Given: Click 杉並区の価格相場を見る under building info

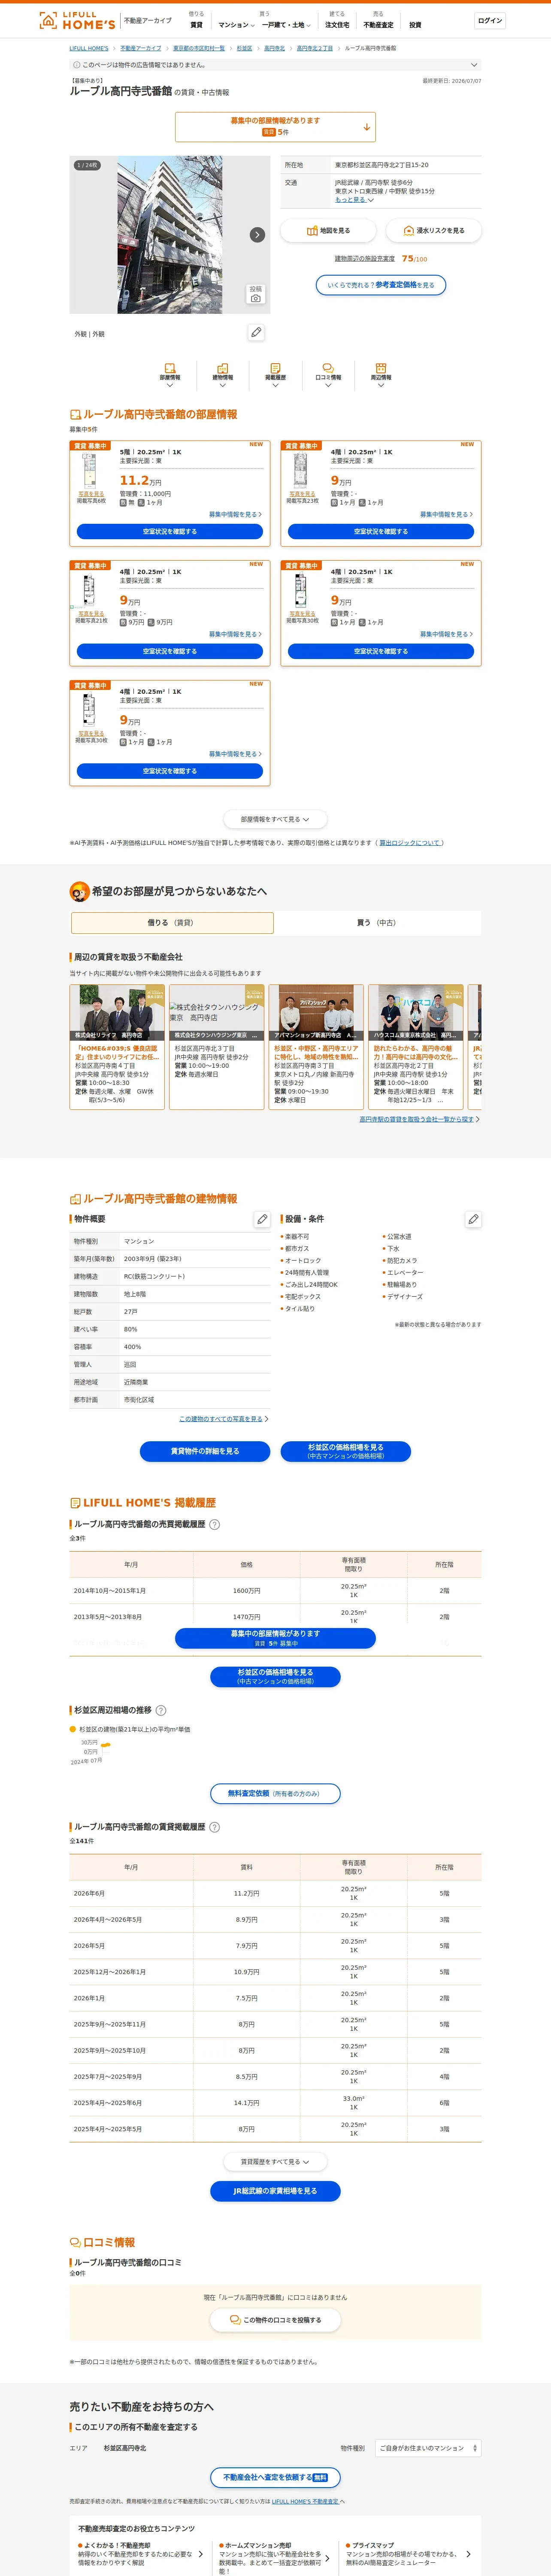Looking at the screenshot, I should [x=345, y=1451].
